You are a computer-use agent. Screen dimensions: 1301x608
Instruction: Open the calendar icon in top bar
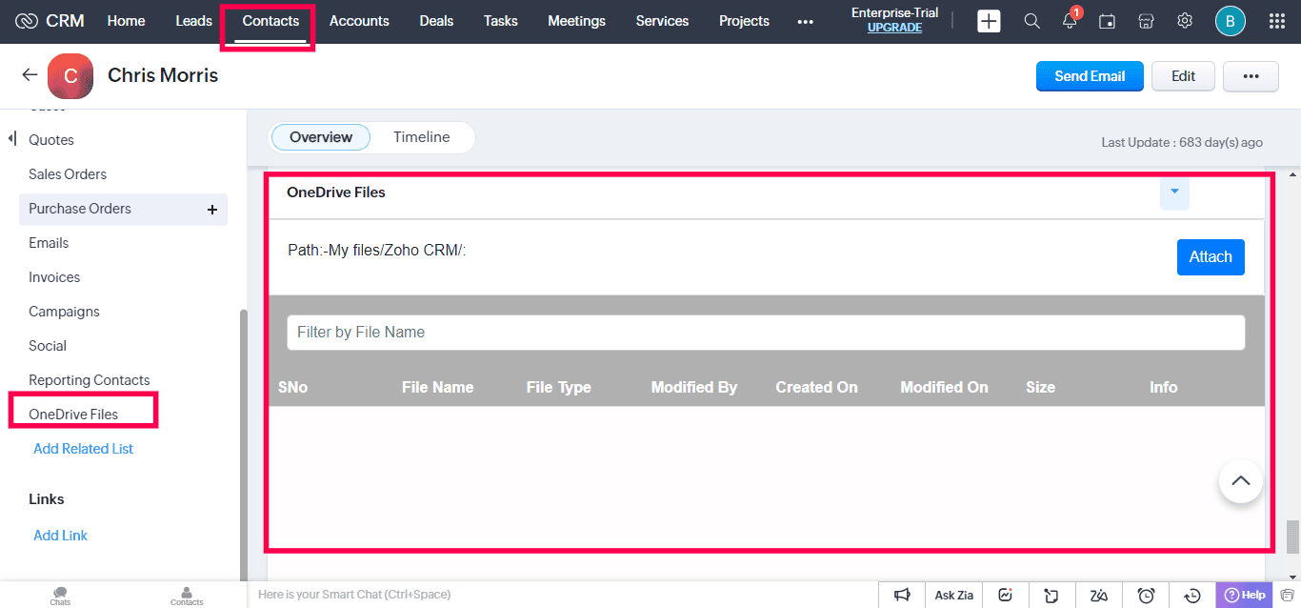(1107, 21)
